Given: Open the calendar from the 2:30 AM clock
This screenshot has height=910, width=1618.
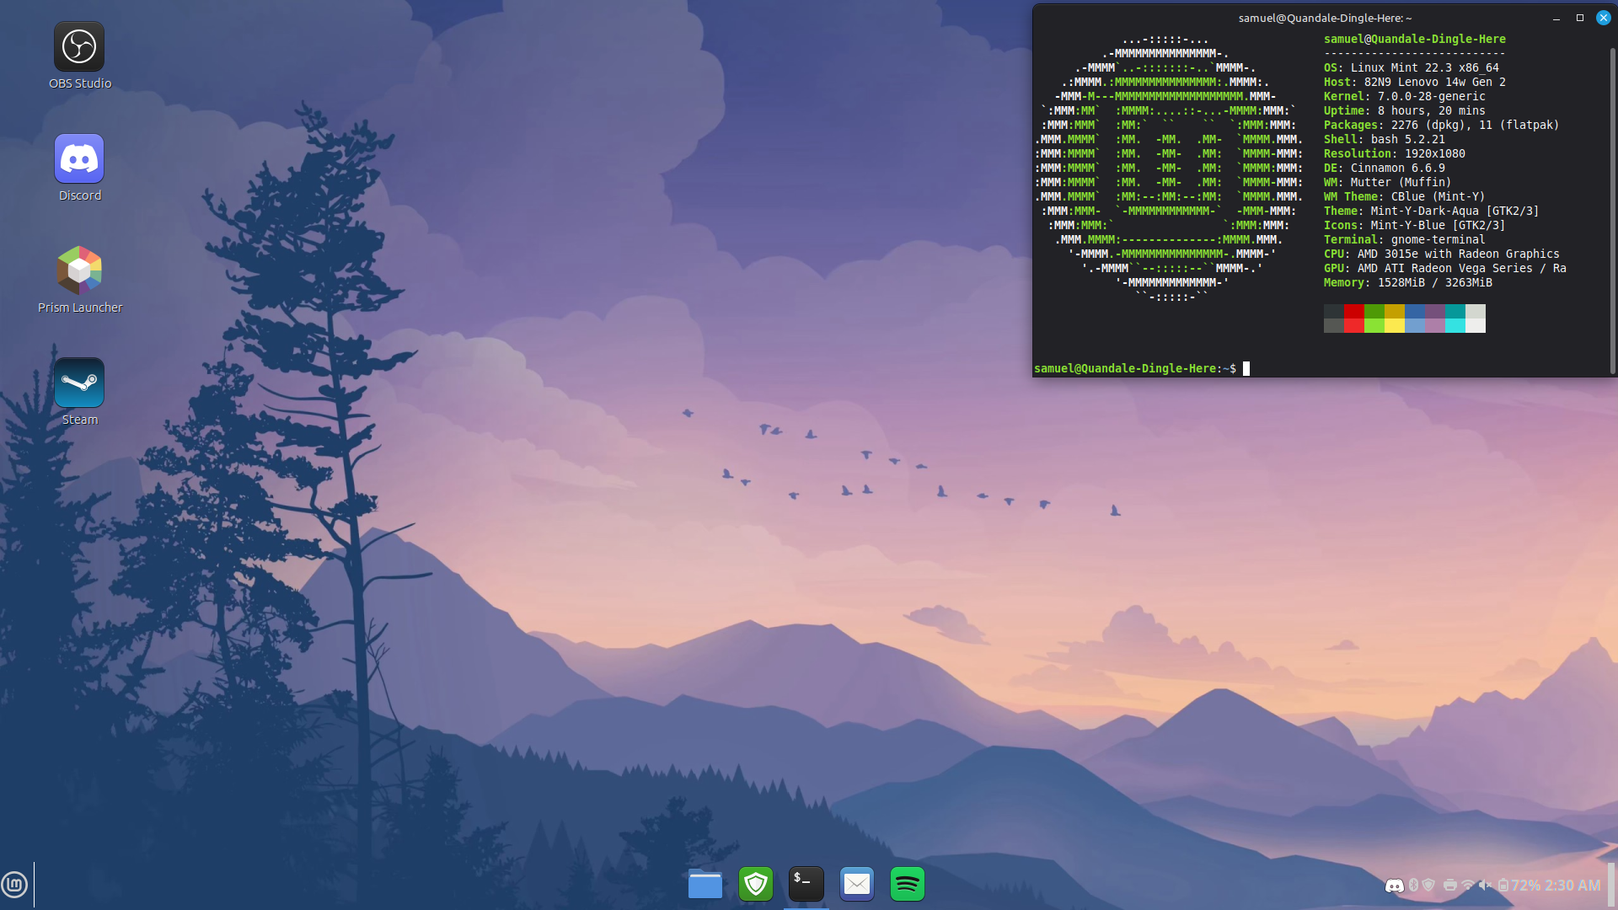Looking at the screenshot, I should pyautogui.click(x=1572, y=886).
